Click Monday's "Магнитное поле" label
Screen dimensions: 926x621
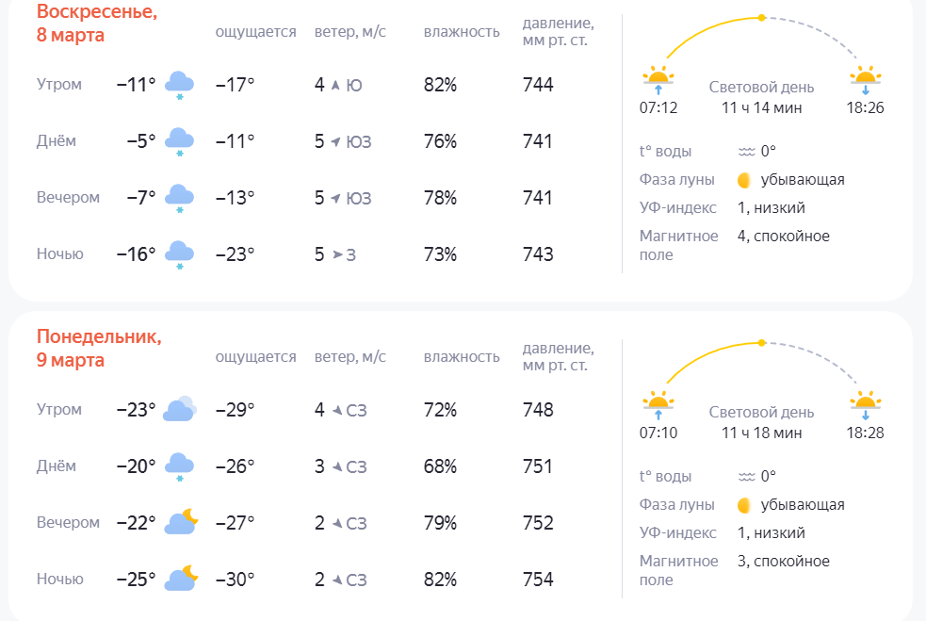(x=678, y=570)
